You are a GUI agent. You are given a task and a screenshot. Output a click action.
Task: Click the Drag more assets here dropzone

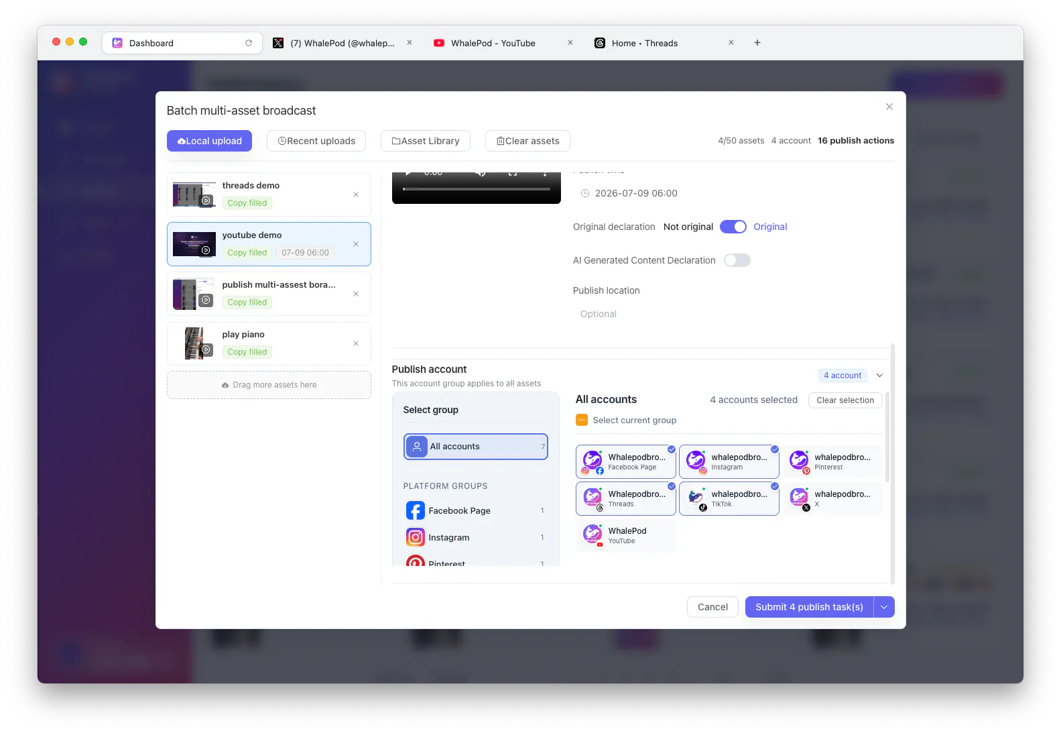pos(269,385)
